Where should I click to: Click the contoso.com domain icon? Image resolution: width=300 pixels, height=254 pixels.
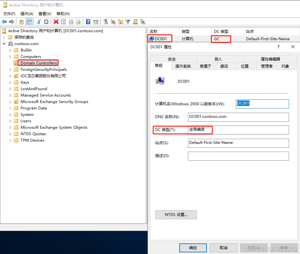pyautogui.click(x=10, y=44)
